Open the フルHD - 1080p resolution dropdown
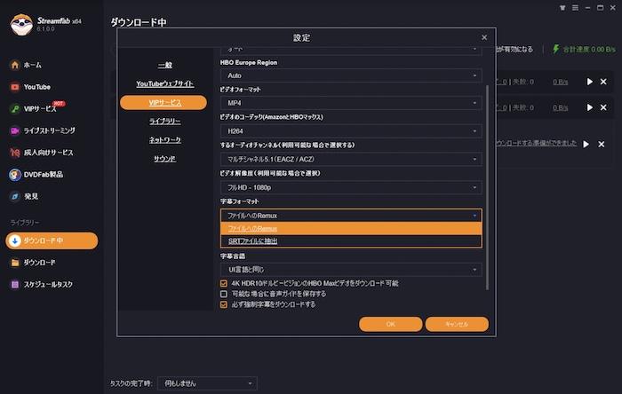This screenshot has width=622, height=394. coord(351,187)
